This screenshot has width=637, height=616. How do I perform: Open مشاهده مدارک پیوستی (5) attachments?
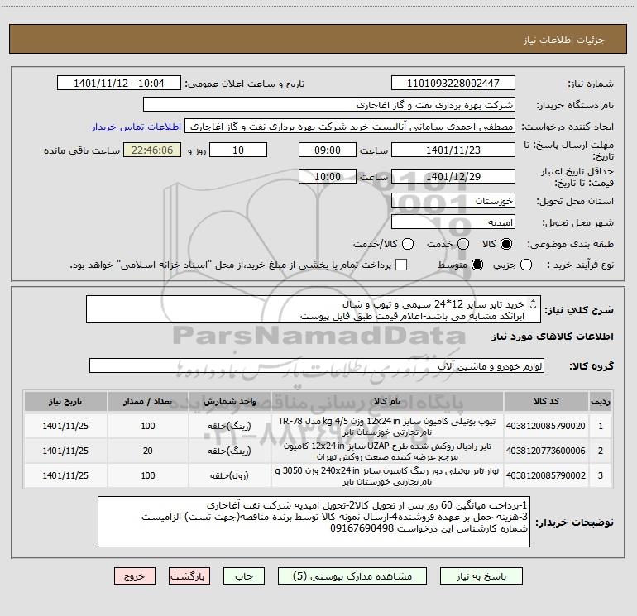tap(352, 576)
